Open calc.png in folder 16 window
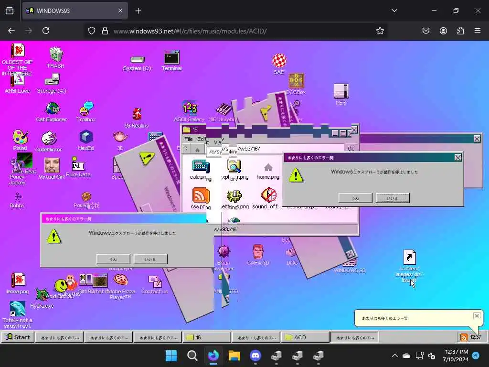 click(200, 170)
